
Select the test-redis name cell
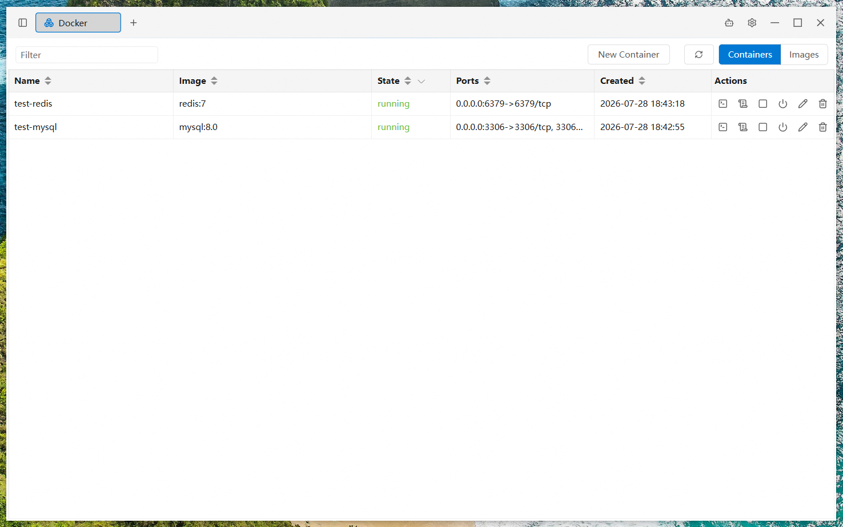(x=91, y=104)
